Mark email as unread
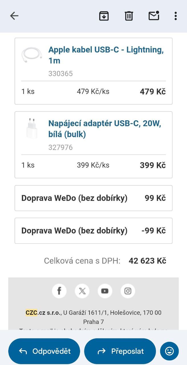The image size is (187, 365). tap(154, 16)
